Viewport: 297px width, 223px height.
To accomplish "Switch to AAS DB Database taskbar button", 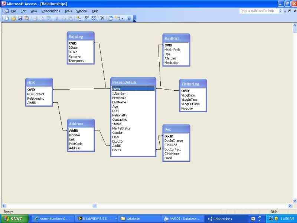I will (182, 219).
